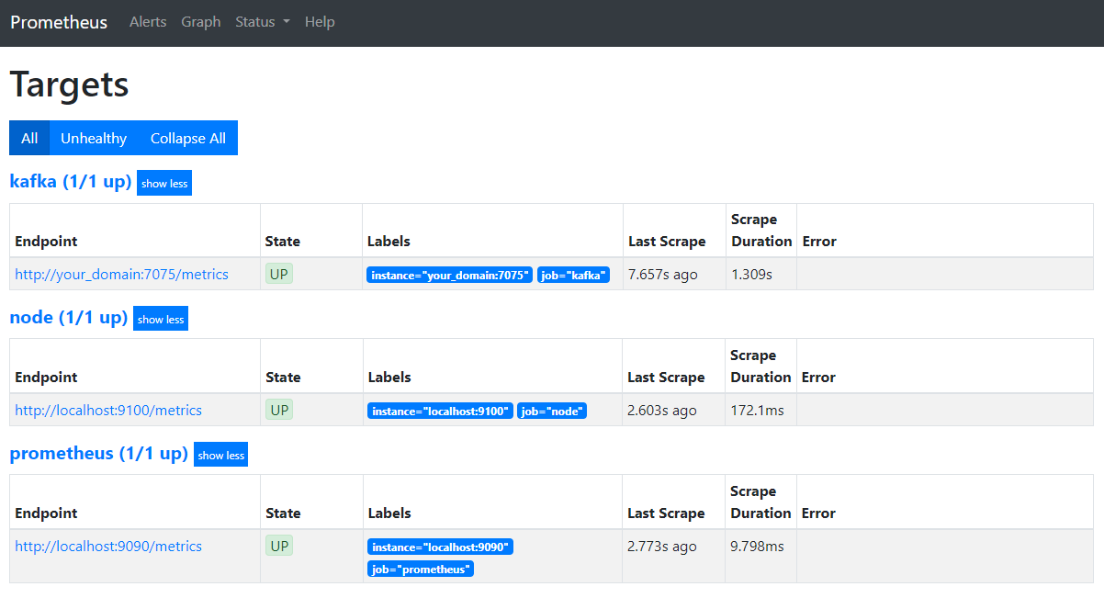
Task: Collapse node group with show less
Action: click(161, 319)
